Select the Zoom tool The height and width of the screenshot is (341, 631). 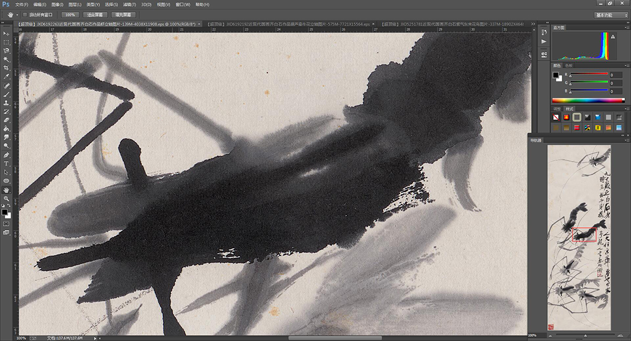pyautogui.click(x=6, y=199)
